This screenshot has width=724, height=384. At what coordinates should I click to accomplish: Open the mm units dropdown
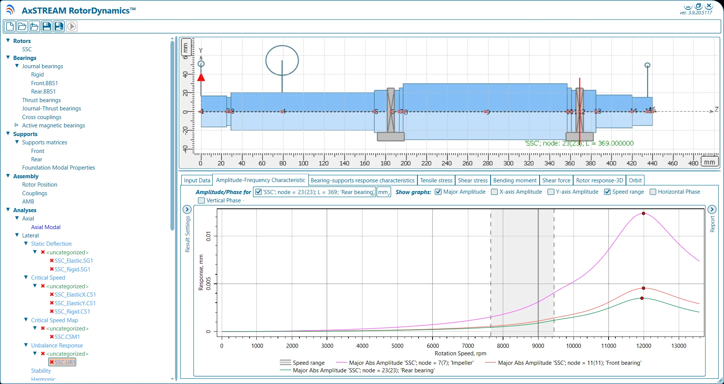[383, 192]
